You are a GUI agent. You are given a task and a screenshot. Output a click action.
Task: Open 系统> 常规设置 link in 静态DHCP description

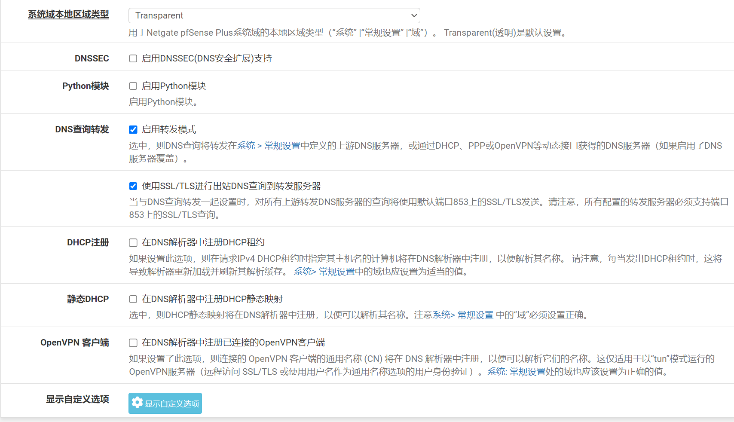[x=463, y=315]
